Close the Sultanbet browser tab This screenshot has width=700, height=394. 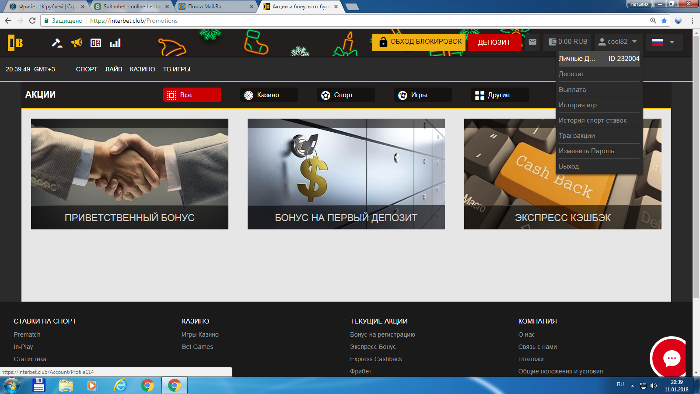[x=167, y=7]
